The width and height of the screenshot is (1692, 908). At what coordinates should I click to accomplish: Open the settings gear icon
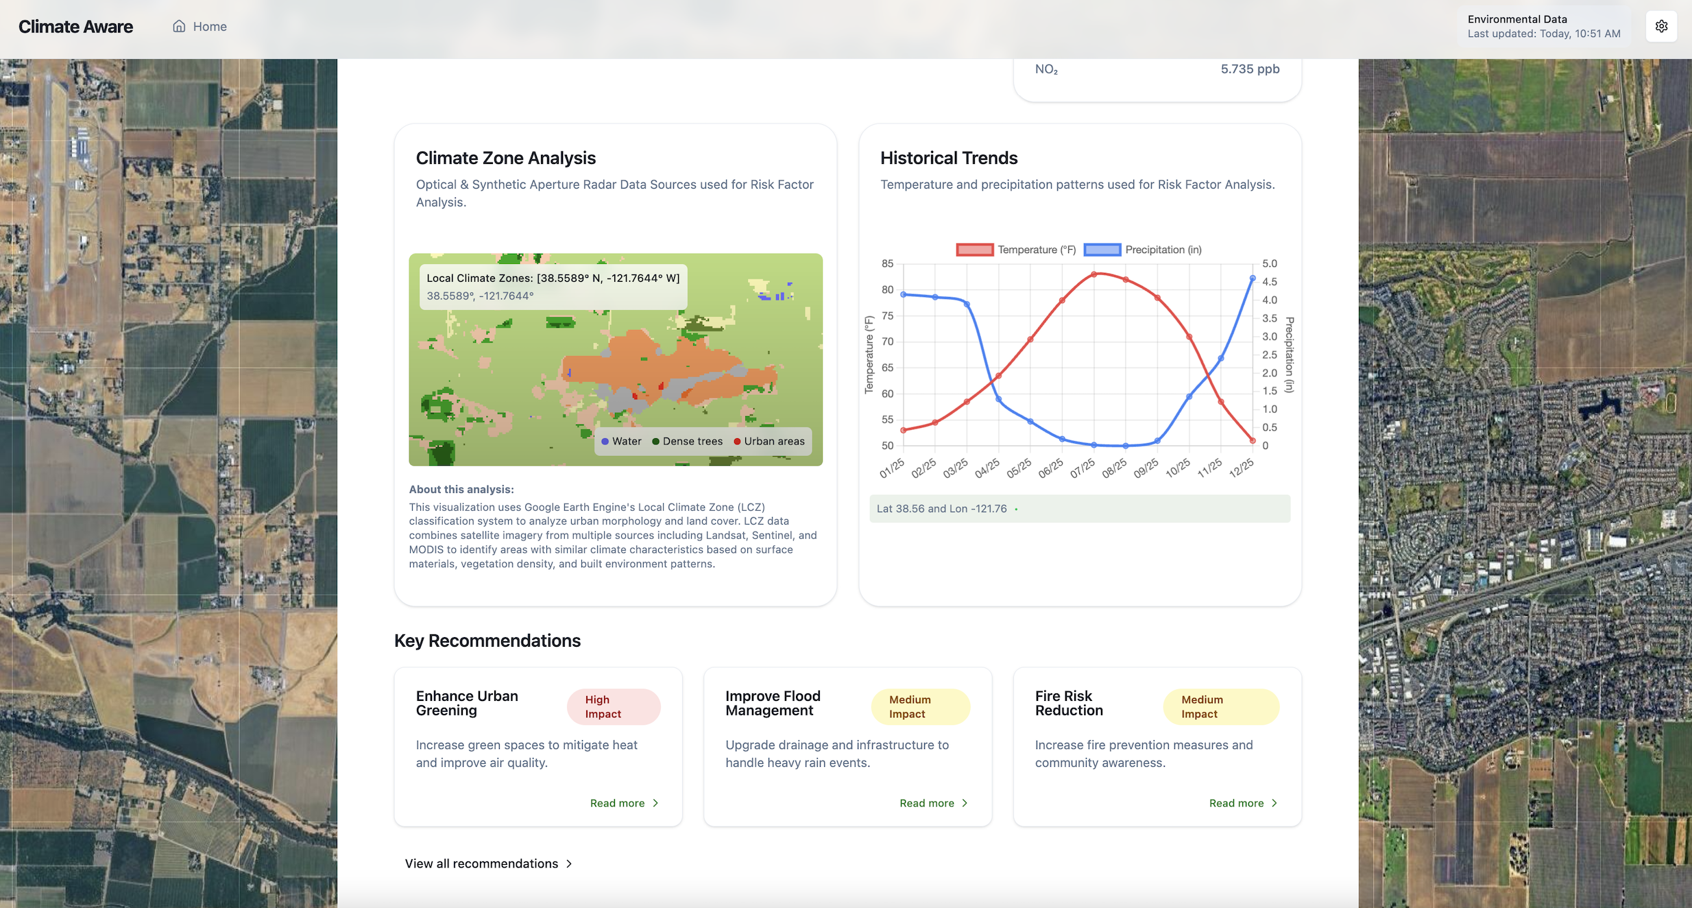1661,26
